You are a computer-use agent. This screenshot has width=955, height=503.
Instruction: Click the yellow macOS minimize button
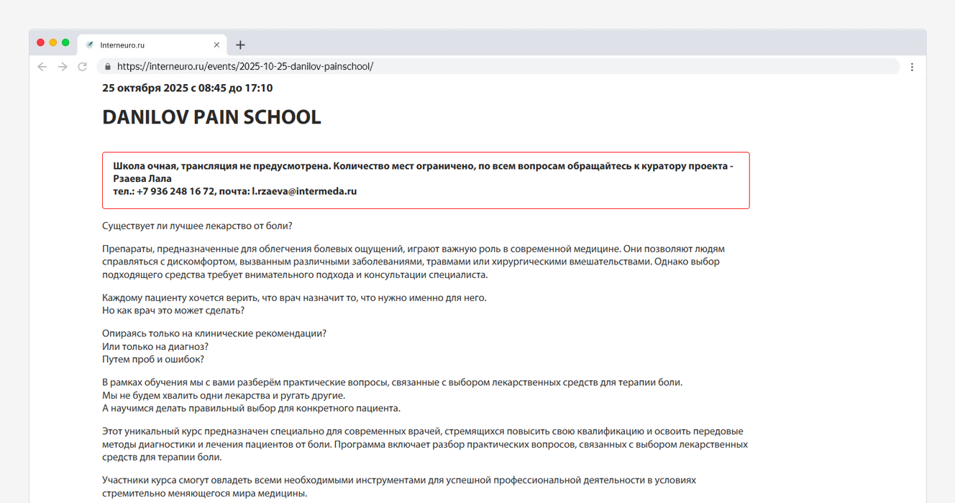52,42
